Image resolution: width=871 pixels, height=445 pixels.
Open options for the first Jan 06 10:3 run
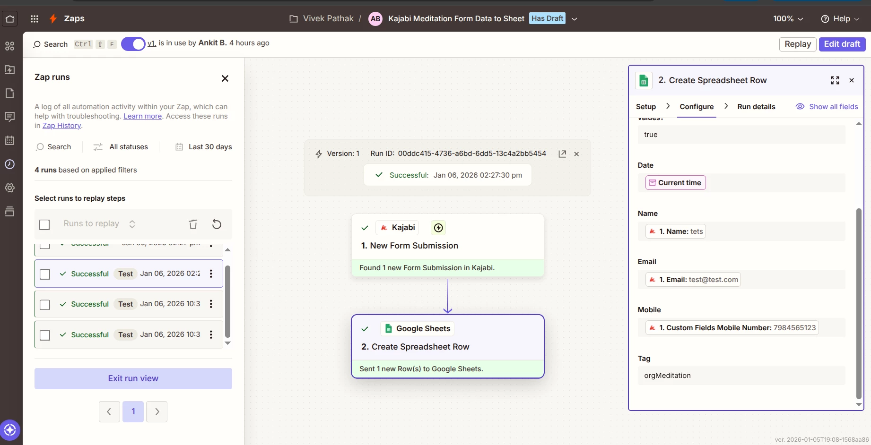(x=211, y=304)
